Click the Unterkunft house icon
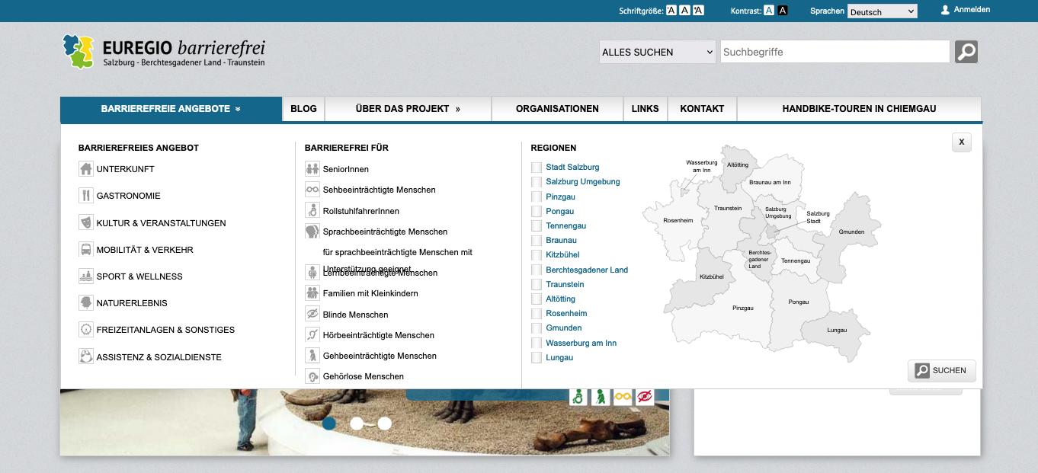1038x473 pixels. tap(86, 169)
